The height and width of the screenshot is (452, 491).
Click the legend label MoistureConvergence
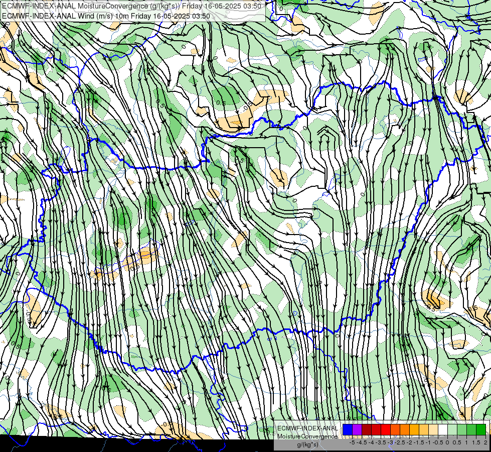click(x=307, y=436)
